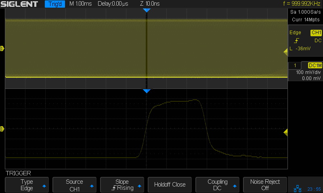323x193 pixels.
Task: Click the Trig'd status indicator
Action: tap(55, 4)
